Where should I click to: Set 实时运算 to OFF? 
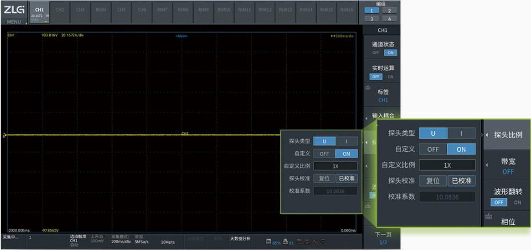click(376, 76)
